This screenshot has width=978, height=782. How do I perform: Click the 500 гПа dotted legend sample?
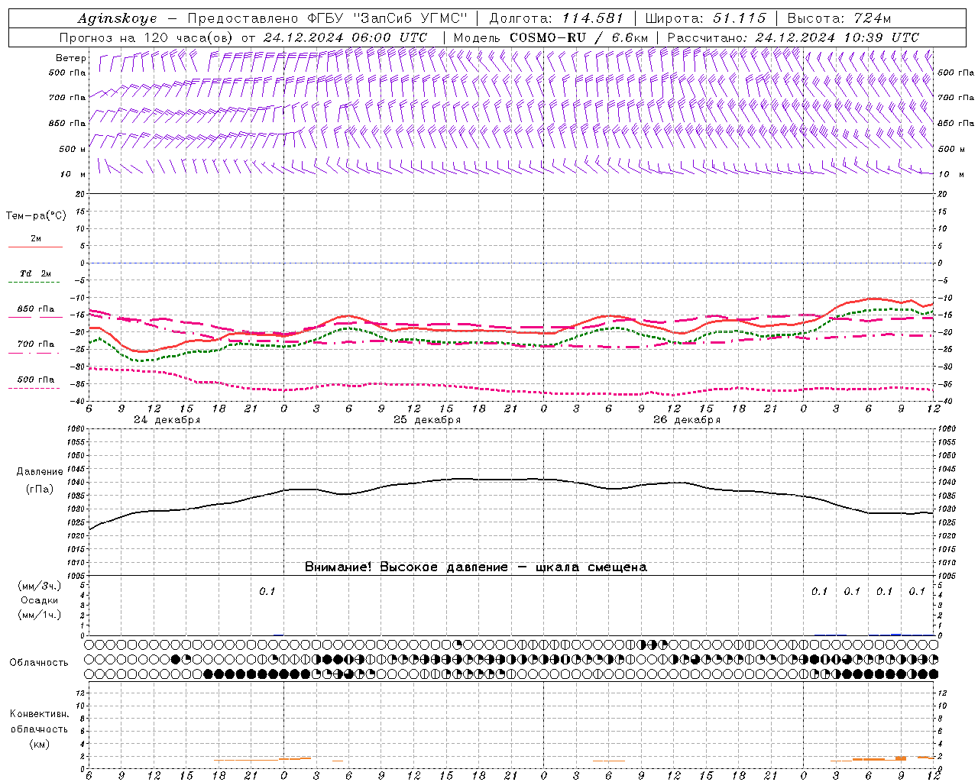click(34, 388)
